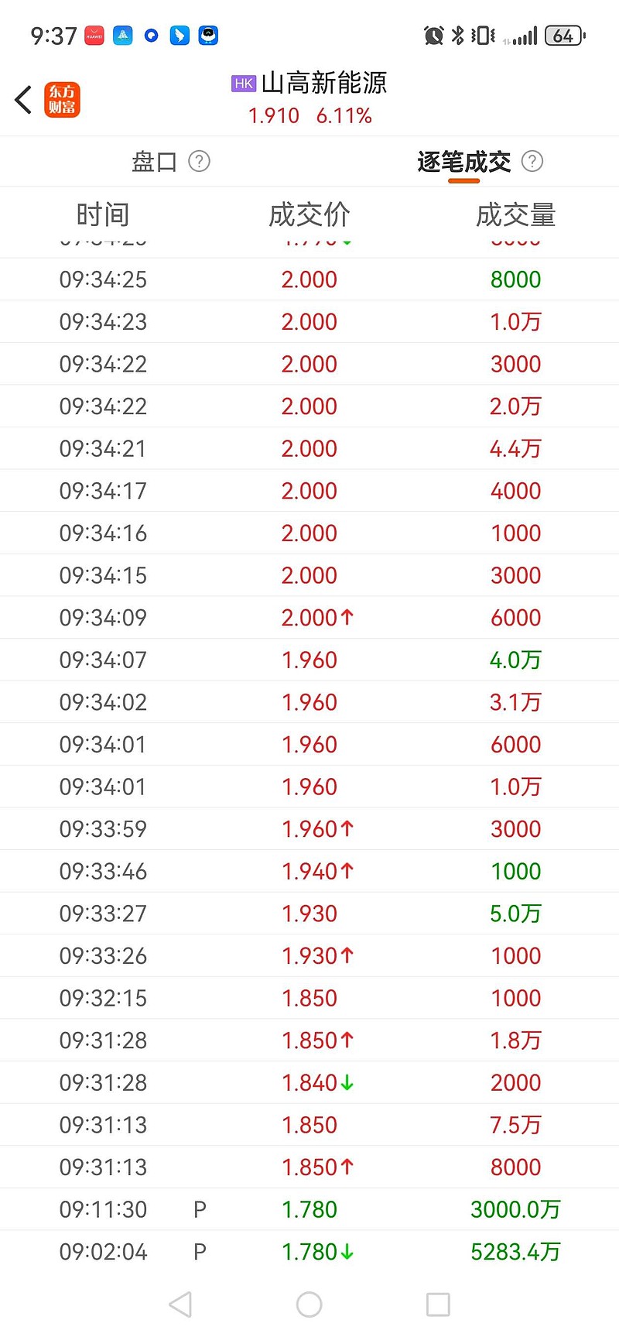The image size is (619, 1337).
Task: Switch to the 盘口 tab
Action: (x=155, y=161)
